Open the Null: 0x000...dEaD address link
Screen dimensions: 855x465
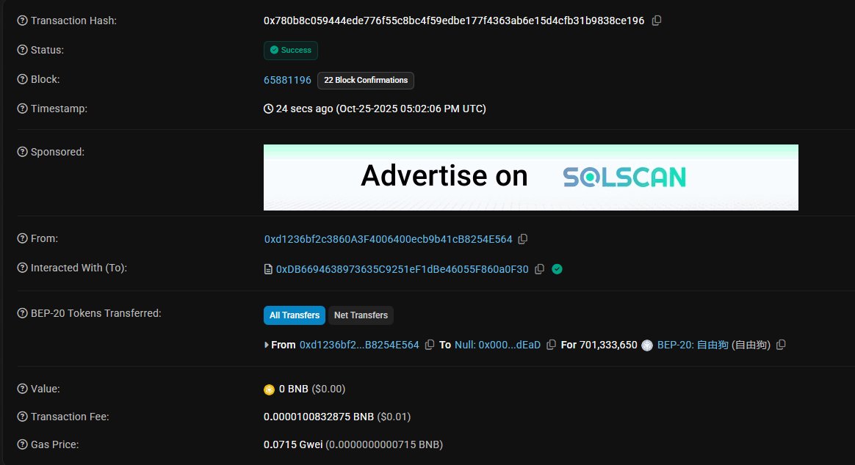coord(498,345)
